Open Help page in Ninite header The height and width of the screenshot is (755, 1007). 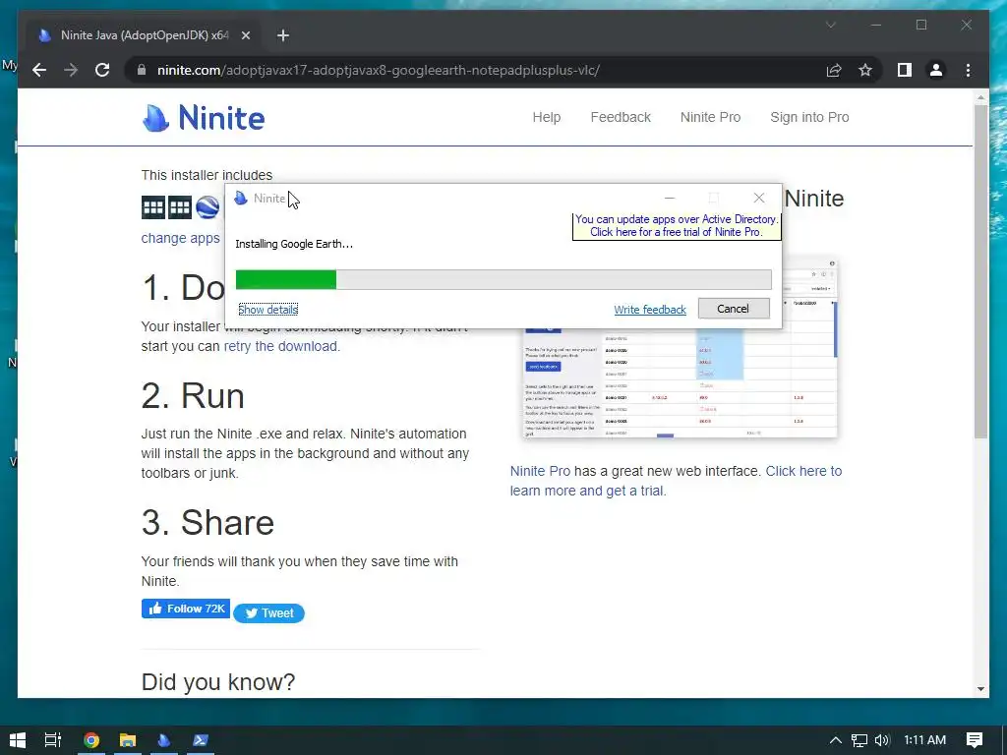547,118
